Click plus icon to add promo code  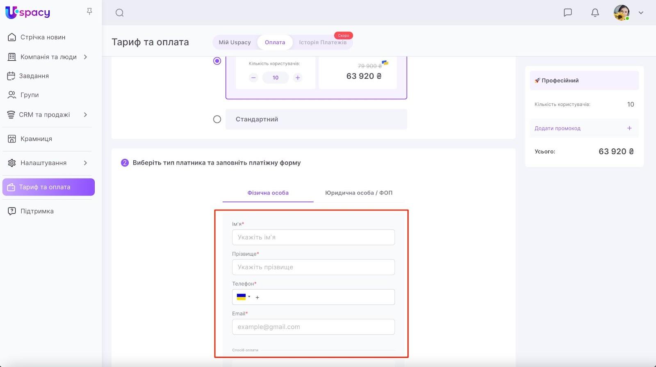click(629, 128)
